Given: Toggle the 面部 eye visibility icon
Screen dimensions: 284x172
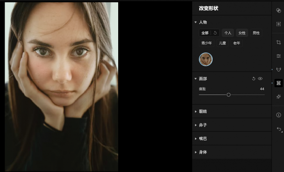Looking at the screenshot, I should [260, 79].
